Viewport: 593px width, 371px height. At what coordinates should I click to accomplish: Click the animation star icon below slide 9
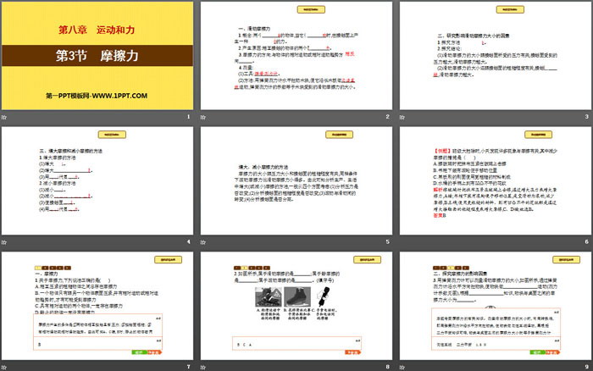point(403,365)
